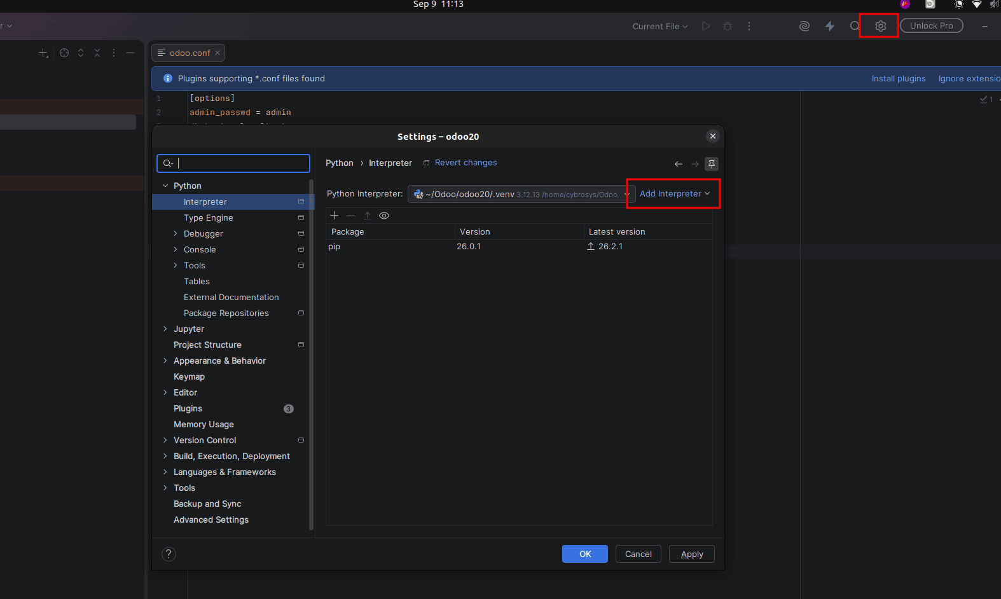Close the odoo.conf editor tab
Screen dimensions: 1001x599
[217, 53]
